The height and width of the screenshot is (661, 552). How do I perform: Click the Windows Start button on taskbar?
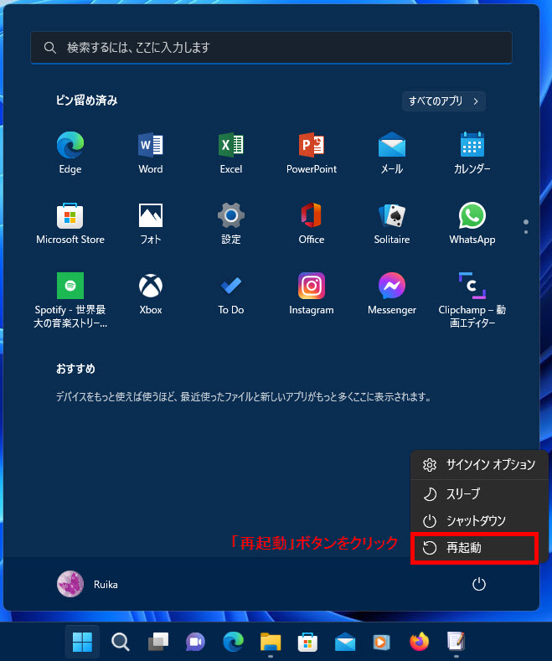[82, 642]
